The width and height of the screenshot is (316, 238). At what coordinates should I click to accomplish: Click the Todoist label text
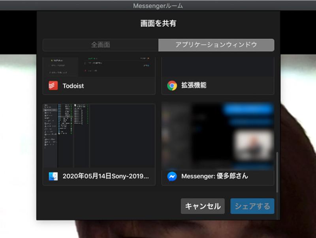click(x=73, y=86)
